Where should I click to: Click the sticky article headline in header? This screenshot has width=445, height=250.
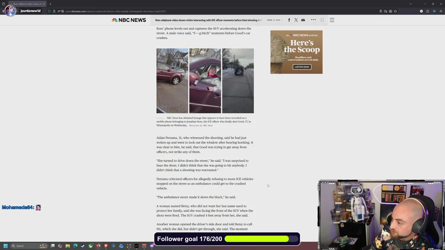coord(209,20)
